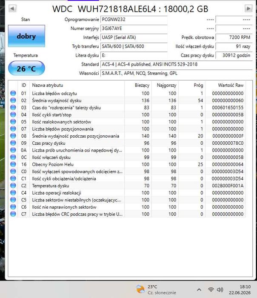Select status orb for Ilość realokowanych sektorów
The height and width of the screenshot is (298, 257).
coord(13,122)
